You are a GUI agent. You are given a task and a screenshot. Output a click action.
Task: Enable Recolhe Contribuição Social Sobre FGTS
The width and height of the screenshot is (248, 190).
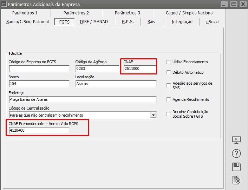click(169, 113)
